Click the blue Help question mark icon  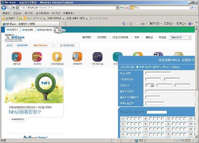[x=190, y=24]
